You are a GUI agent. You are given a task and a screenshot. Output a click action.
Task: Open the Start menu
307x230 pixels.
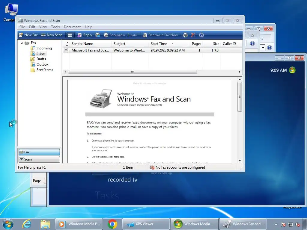8,224
